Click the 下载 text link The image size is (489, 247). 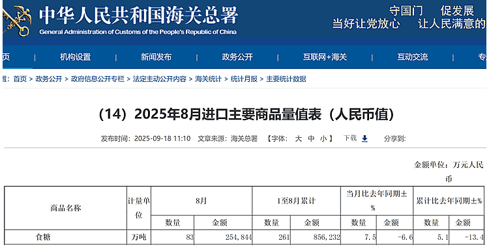point(350,138)
